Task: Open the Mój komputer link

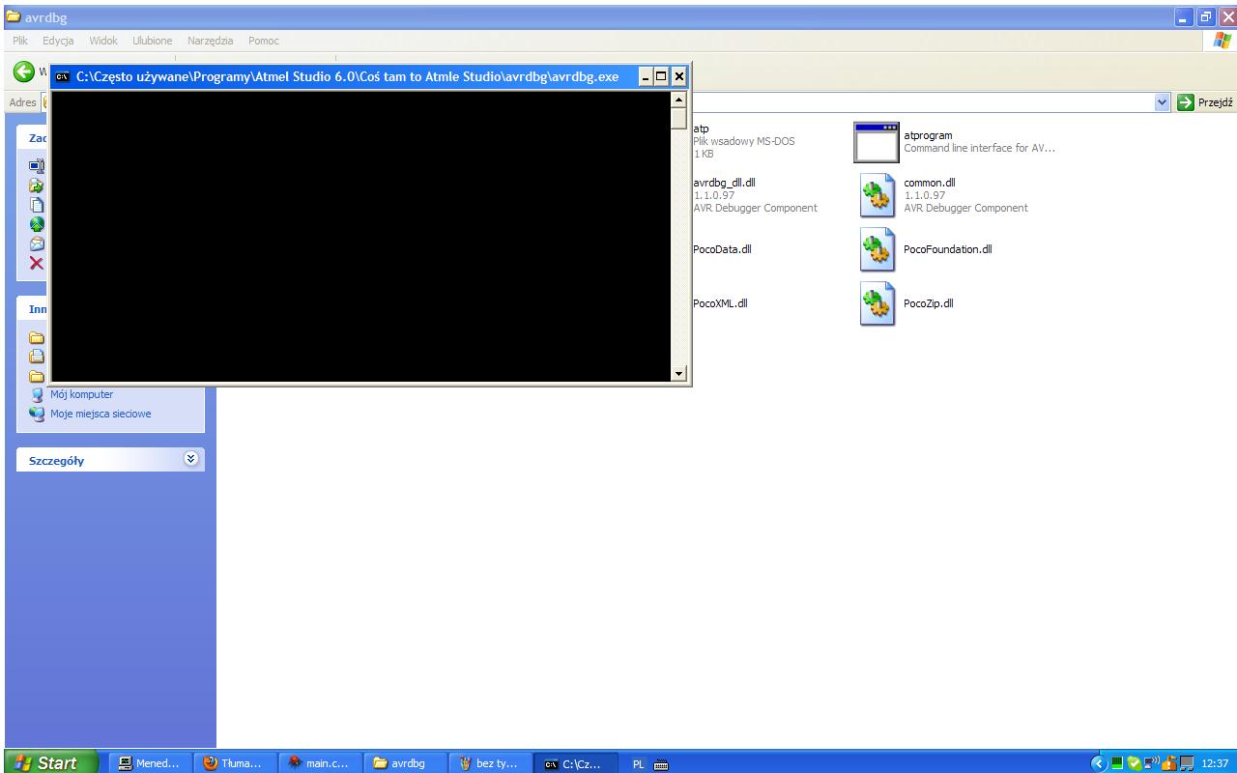Action: pos(81,394)
